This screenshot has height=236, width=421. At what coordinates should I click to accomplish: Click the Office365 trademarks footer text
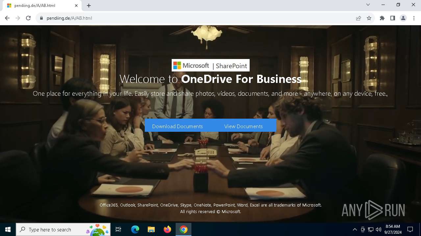pyautogui.click(x=210, y=205)
